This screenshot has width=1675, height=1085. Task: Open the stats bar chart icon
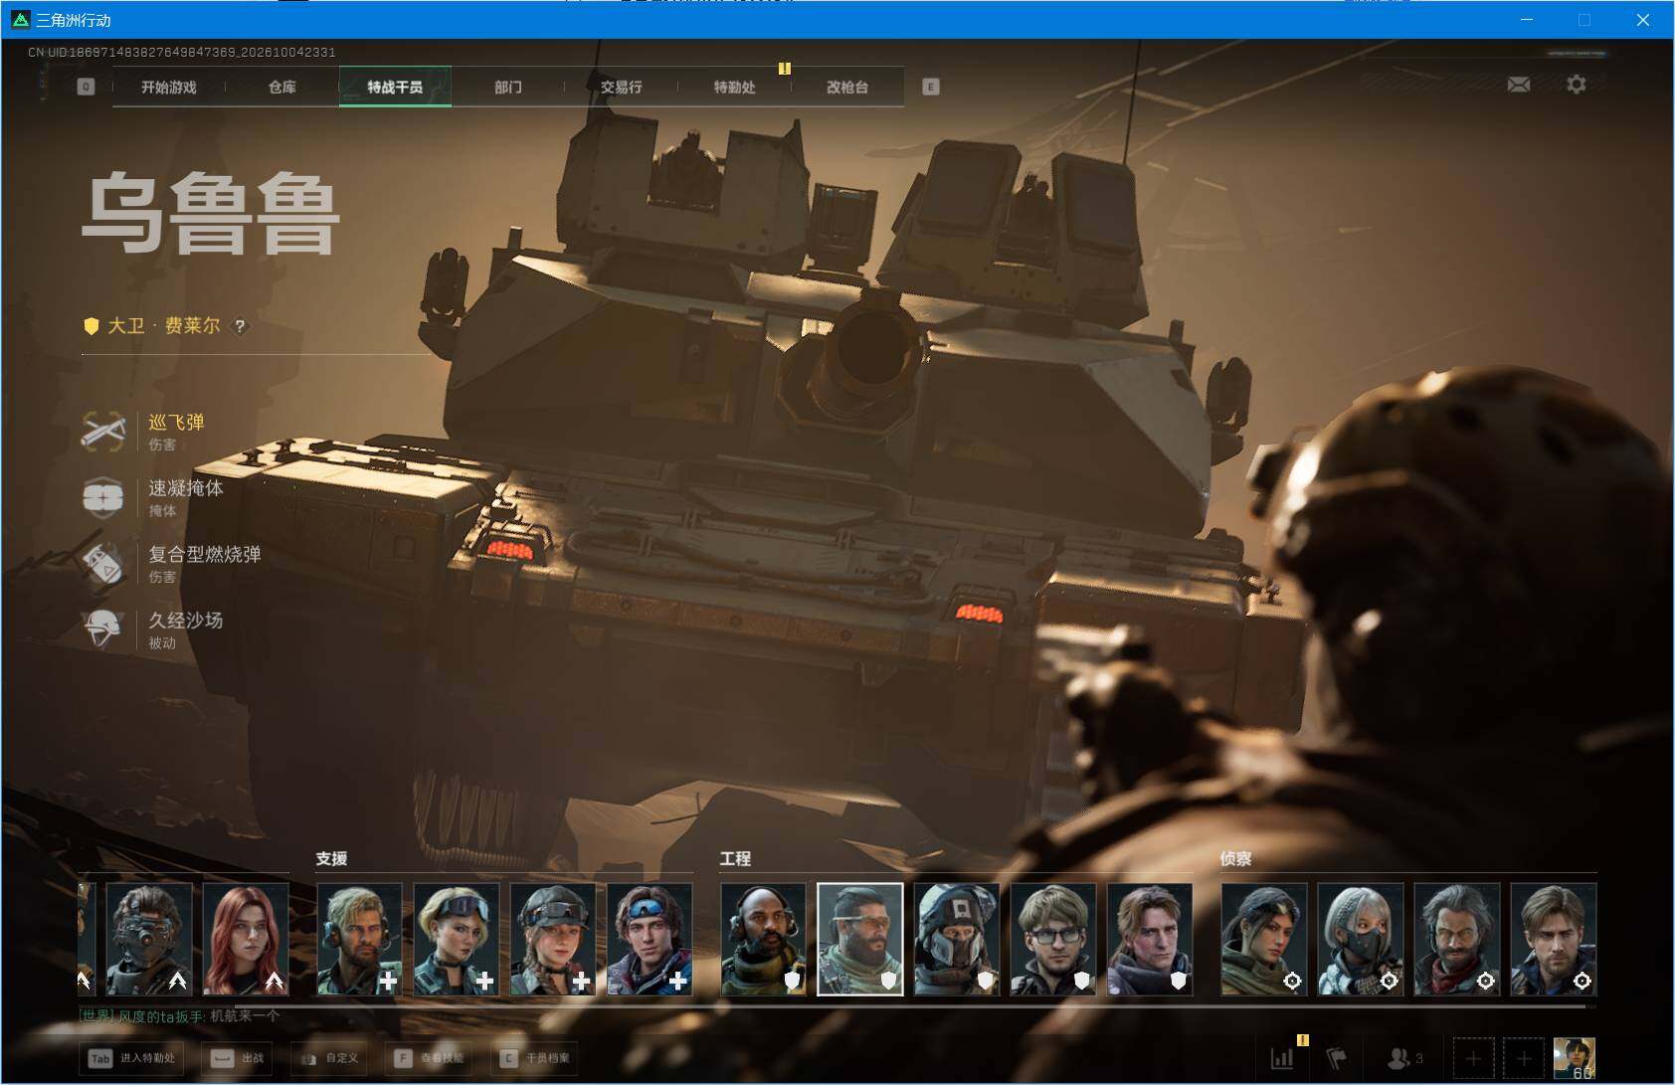coord(1282,1058)
